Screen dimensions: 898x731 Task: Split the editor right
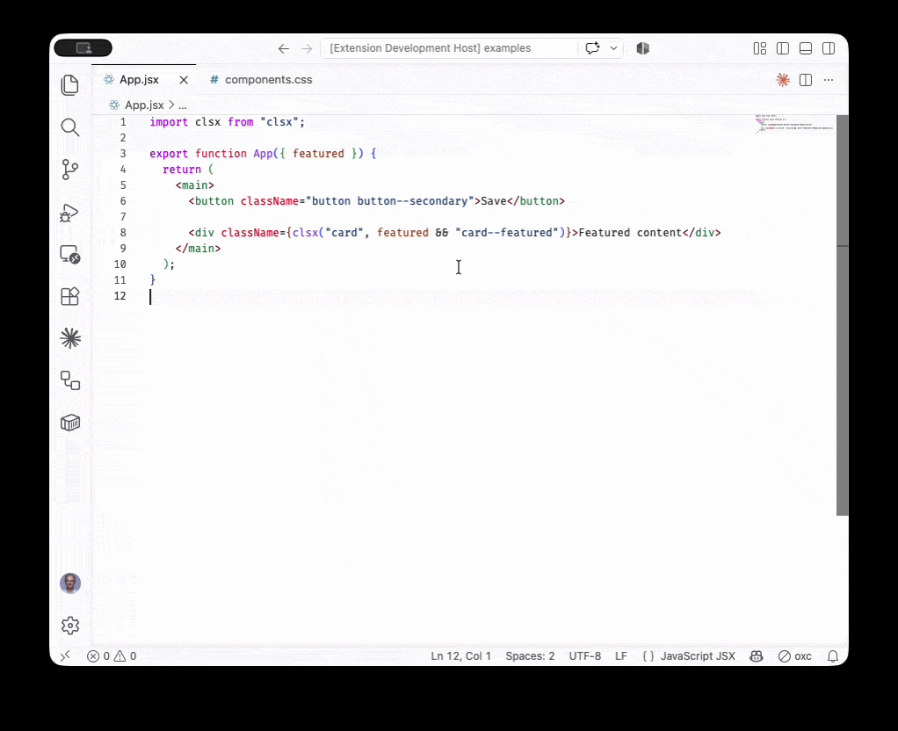click(806, 80)
